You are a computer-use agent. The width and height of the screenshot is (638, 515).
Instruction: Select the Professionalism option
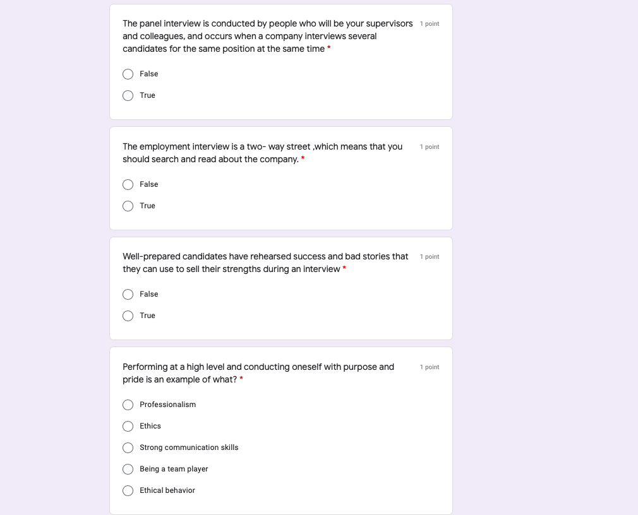128,405
